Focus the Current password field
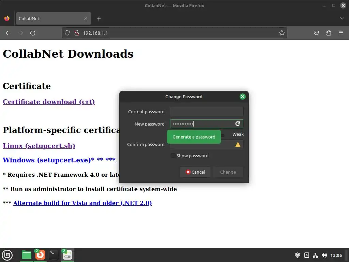This screenshot has height=262, width=349. click(207, 112)
